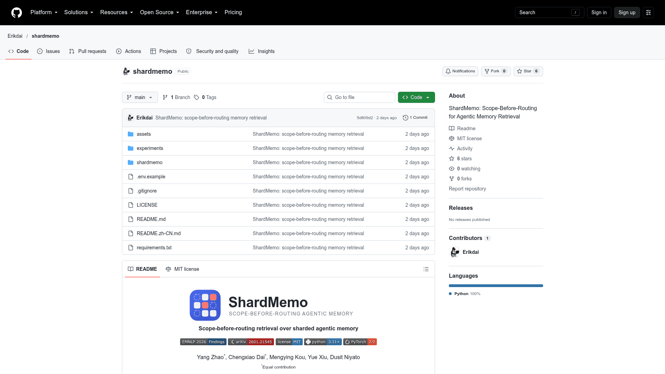This screenshot has height=374, width=665.
Task: Expand the Enterprise menu
Action: 202,12
